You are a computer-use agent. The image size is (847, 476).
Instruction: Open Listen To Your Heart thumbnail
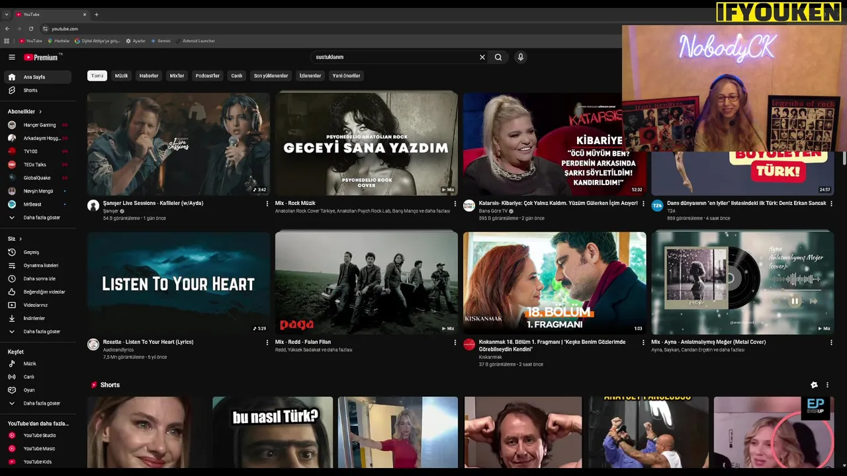click(x=178, y=282)
